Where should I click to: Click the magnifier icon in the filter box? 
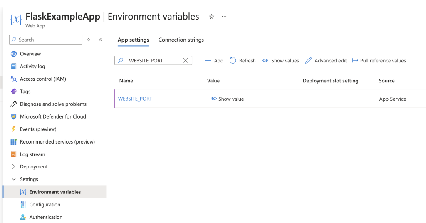pos(121,60)
